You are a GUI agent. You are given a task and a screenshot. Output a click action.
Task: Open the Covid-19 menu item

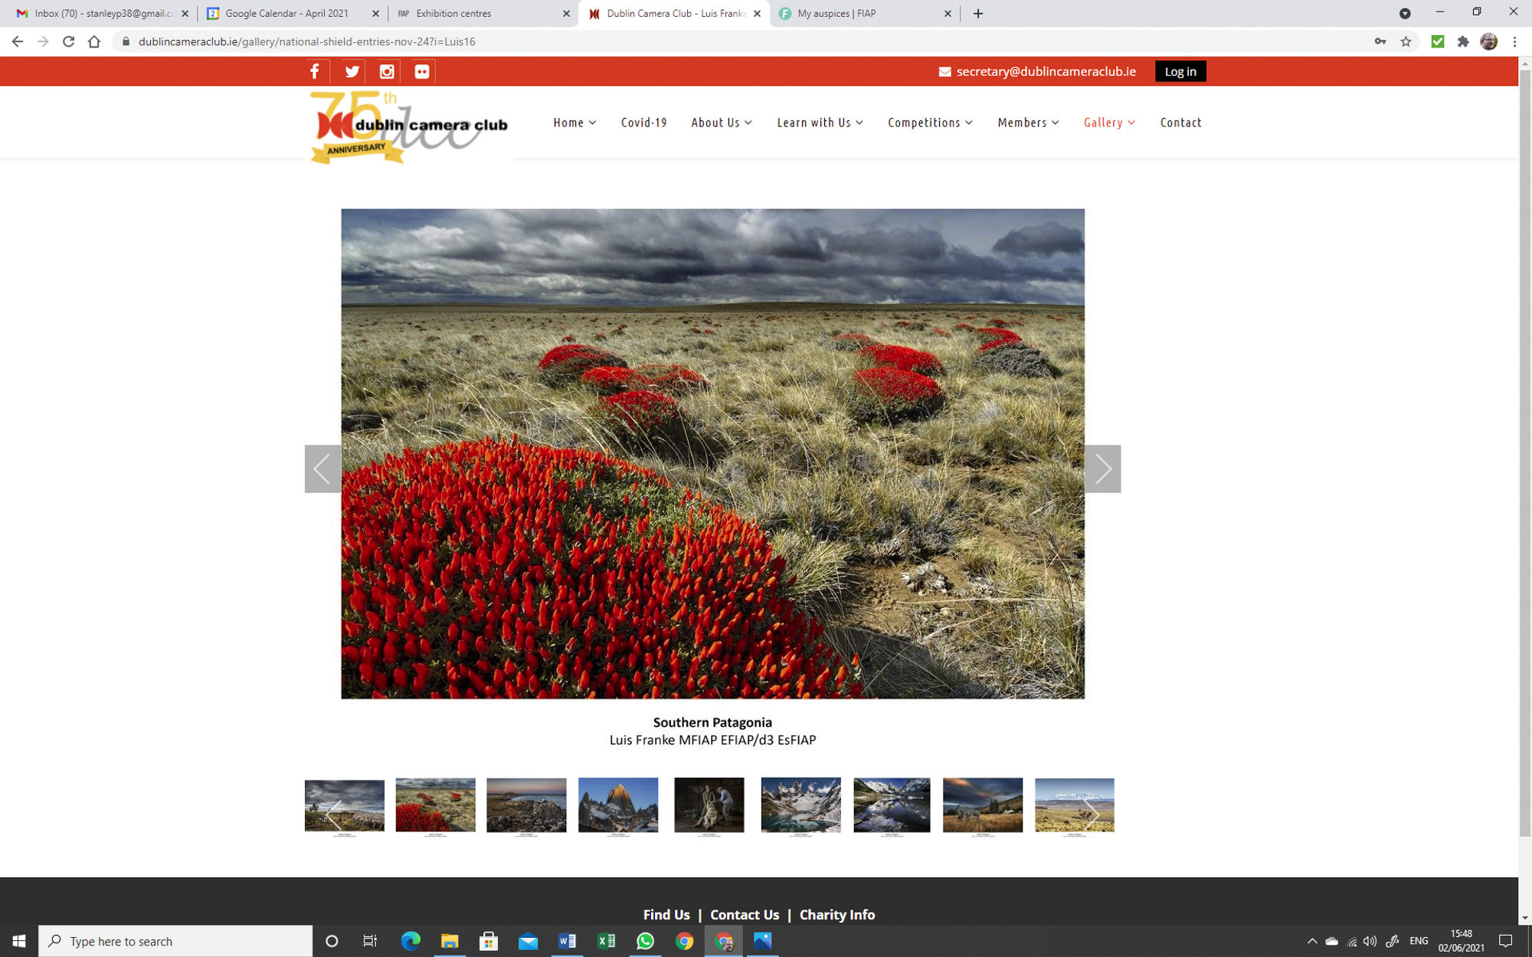643,122
